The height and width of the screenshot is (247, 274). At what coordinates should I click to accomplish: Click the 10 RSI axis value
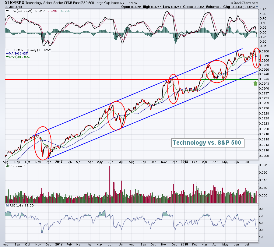point(261,237)
